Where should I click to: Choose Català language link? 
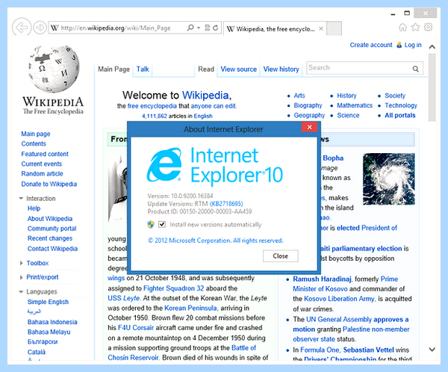[37, 352]
